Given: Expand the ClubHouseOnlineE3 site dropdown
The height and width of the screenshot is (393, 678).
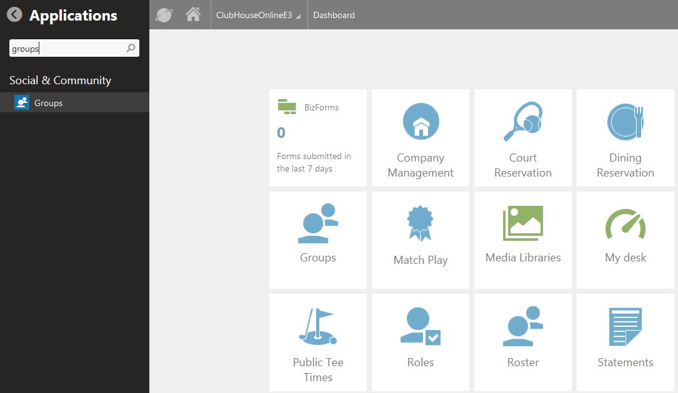Looking at the screenshot, I should [257, 15].
